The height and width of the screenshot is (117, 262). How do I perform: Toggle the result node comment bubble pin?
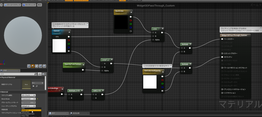[x=261, y=28]
